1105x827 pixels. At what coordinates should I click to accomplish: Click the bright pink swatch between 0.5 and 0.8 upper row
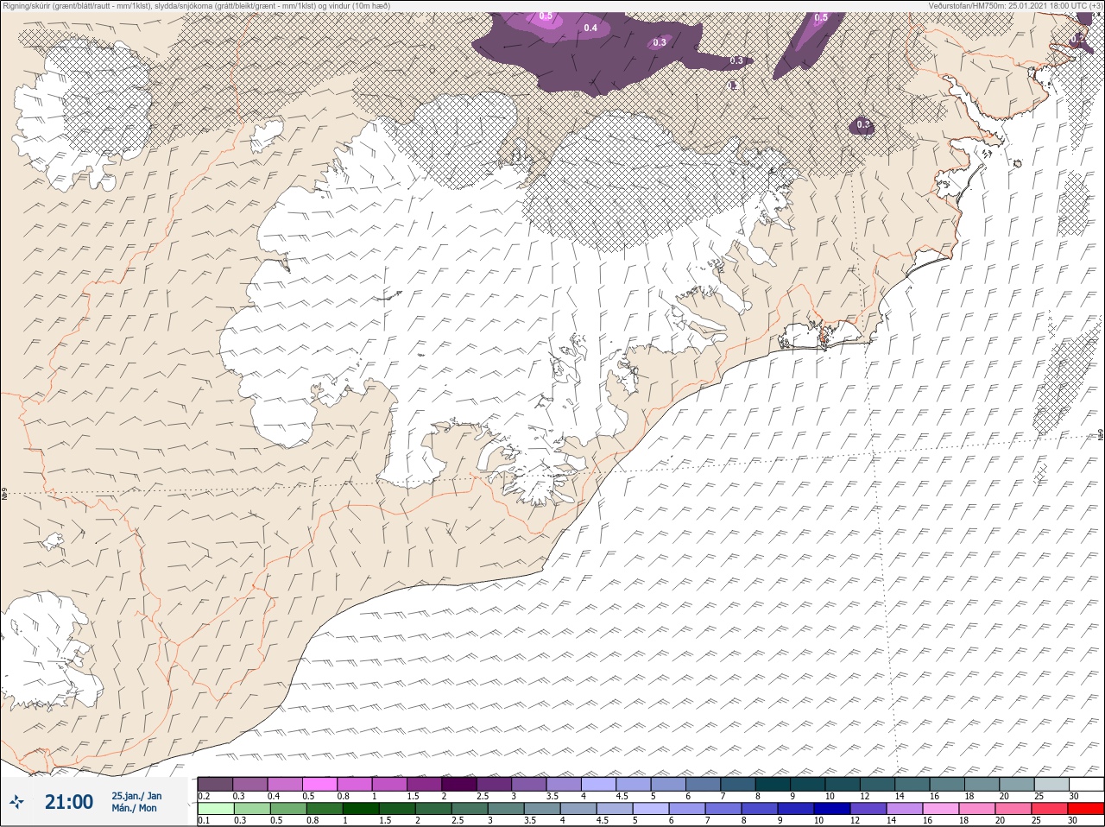pos(319,784)
